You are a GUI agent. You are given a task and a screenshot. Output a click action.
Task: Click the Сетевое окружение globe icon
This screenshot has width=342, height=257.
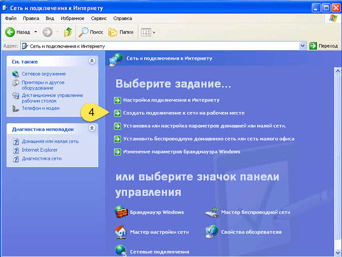tap(15, 74)
